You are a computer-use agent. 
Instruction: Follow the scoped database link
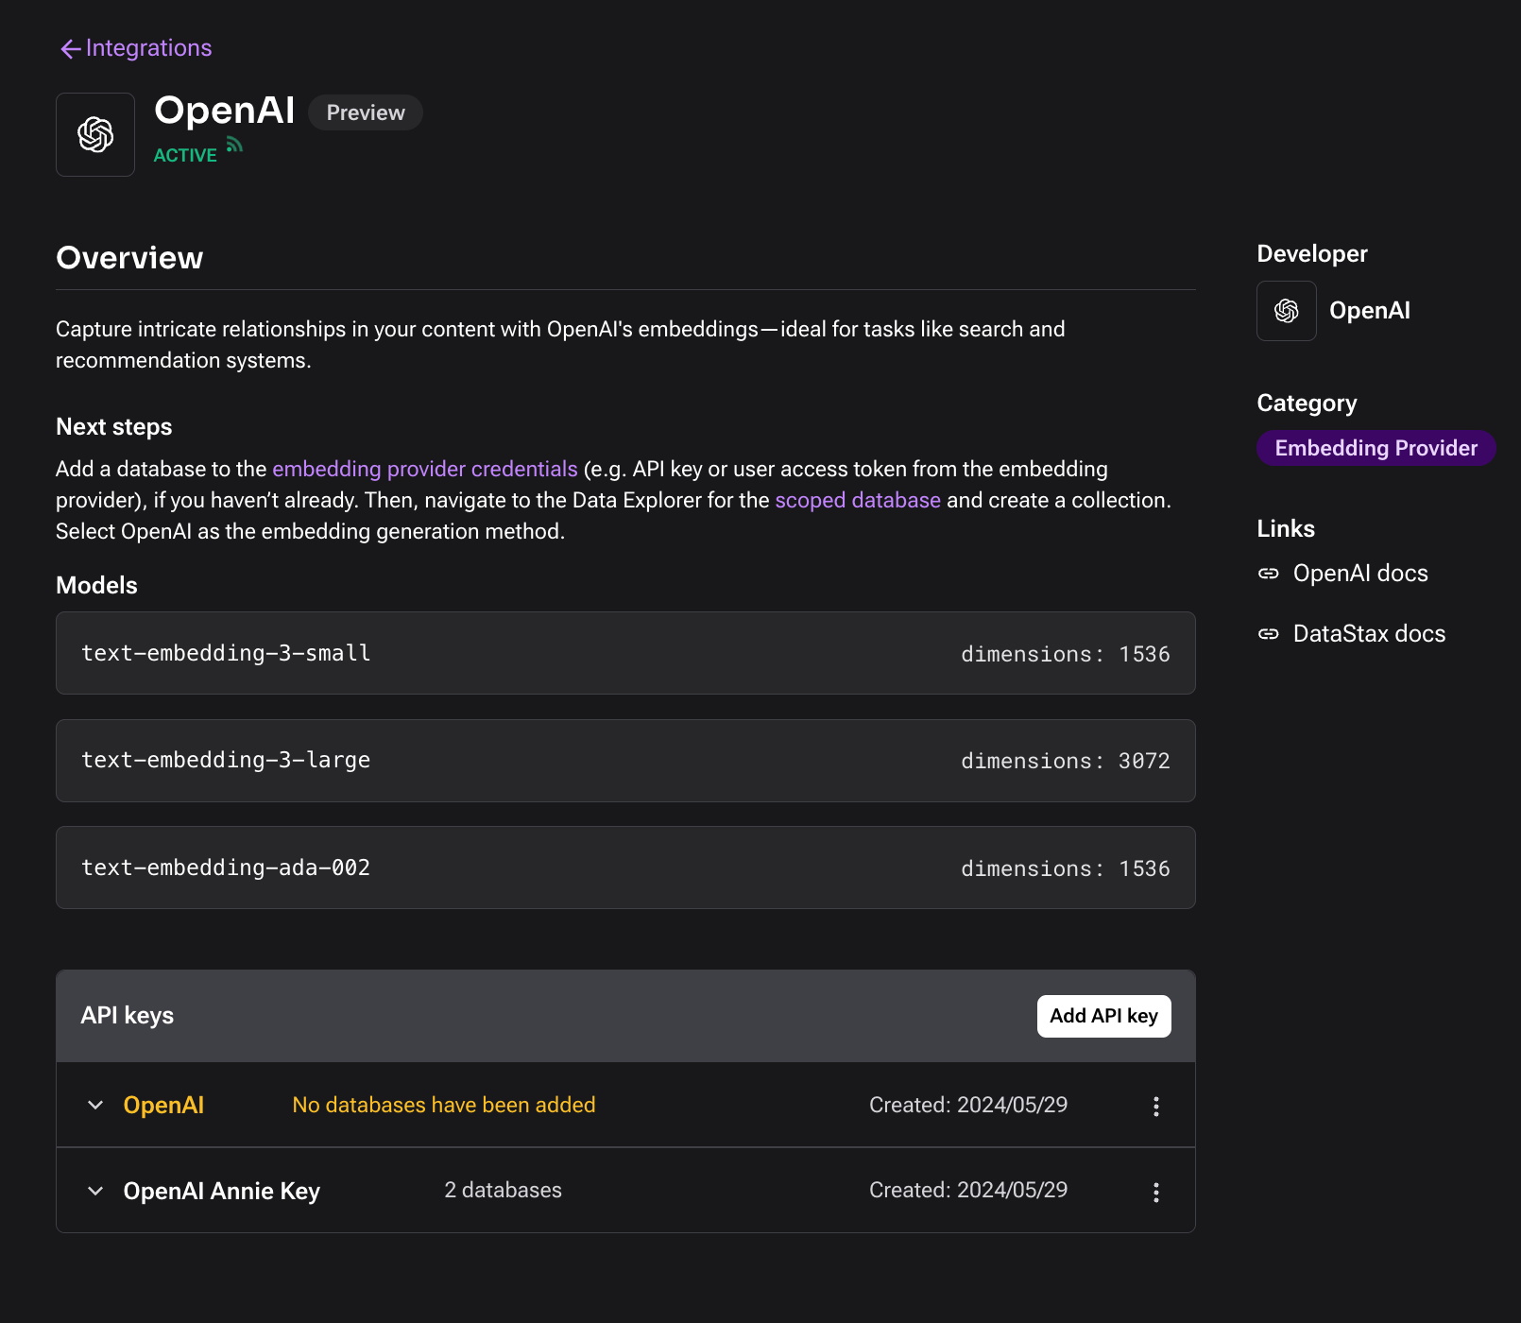point(857,501)
